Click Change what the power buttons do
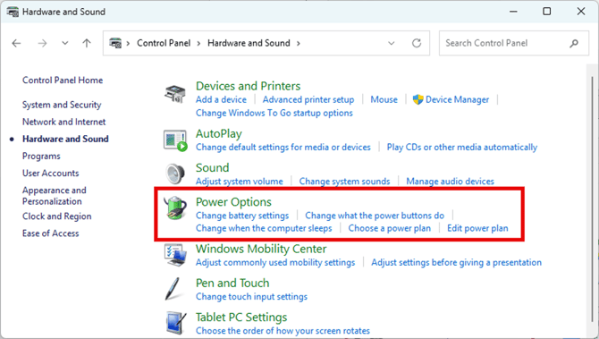Viewport: 599px width, 339px height. (375, 216)
